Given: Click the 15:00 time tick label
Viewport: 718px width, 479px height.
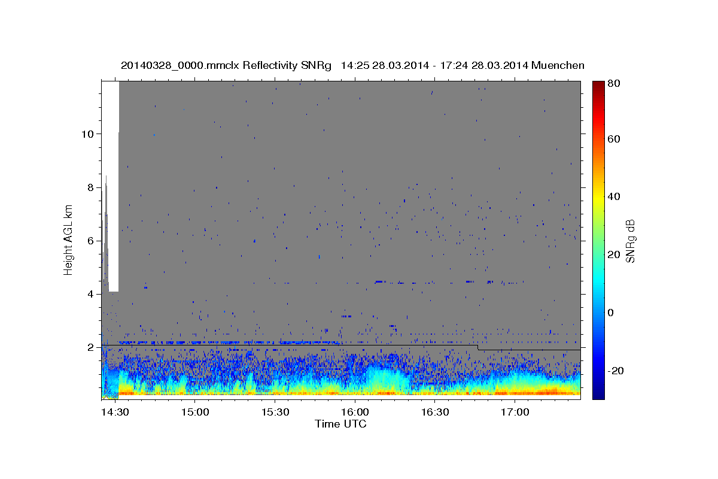Looking at the screenshot, I should click(194, 412).
